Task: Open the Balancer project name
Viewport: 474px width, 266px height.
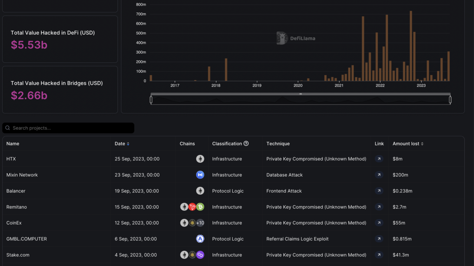Action: tap(16, 191)
